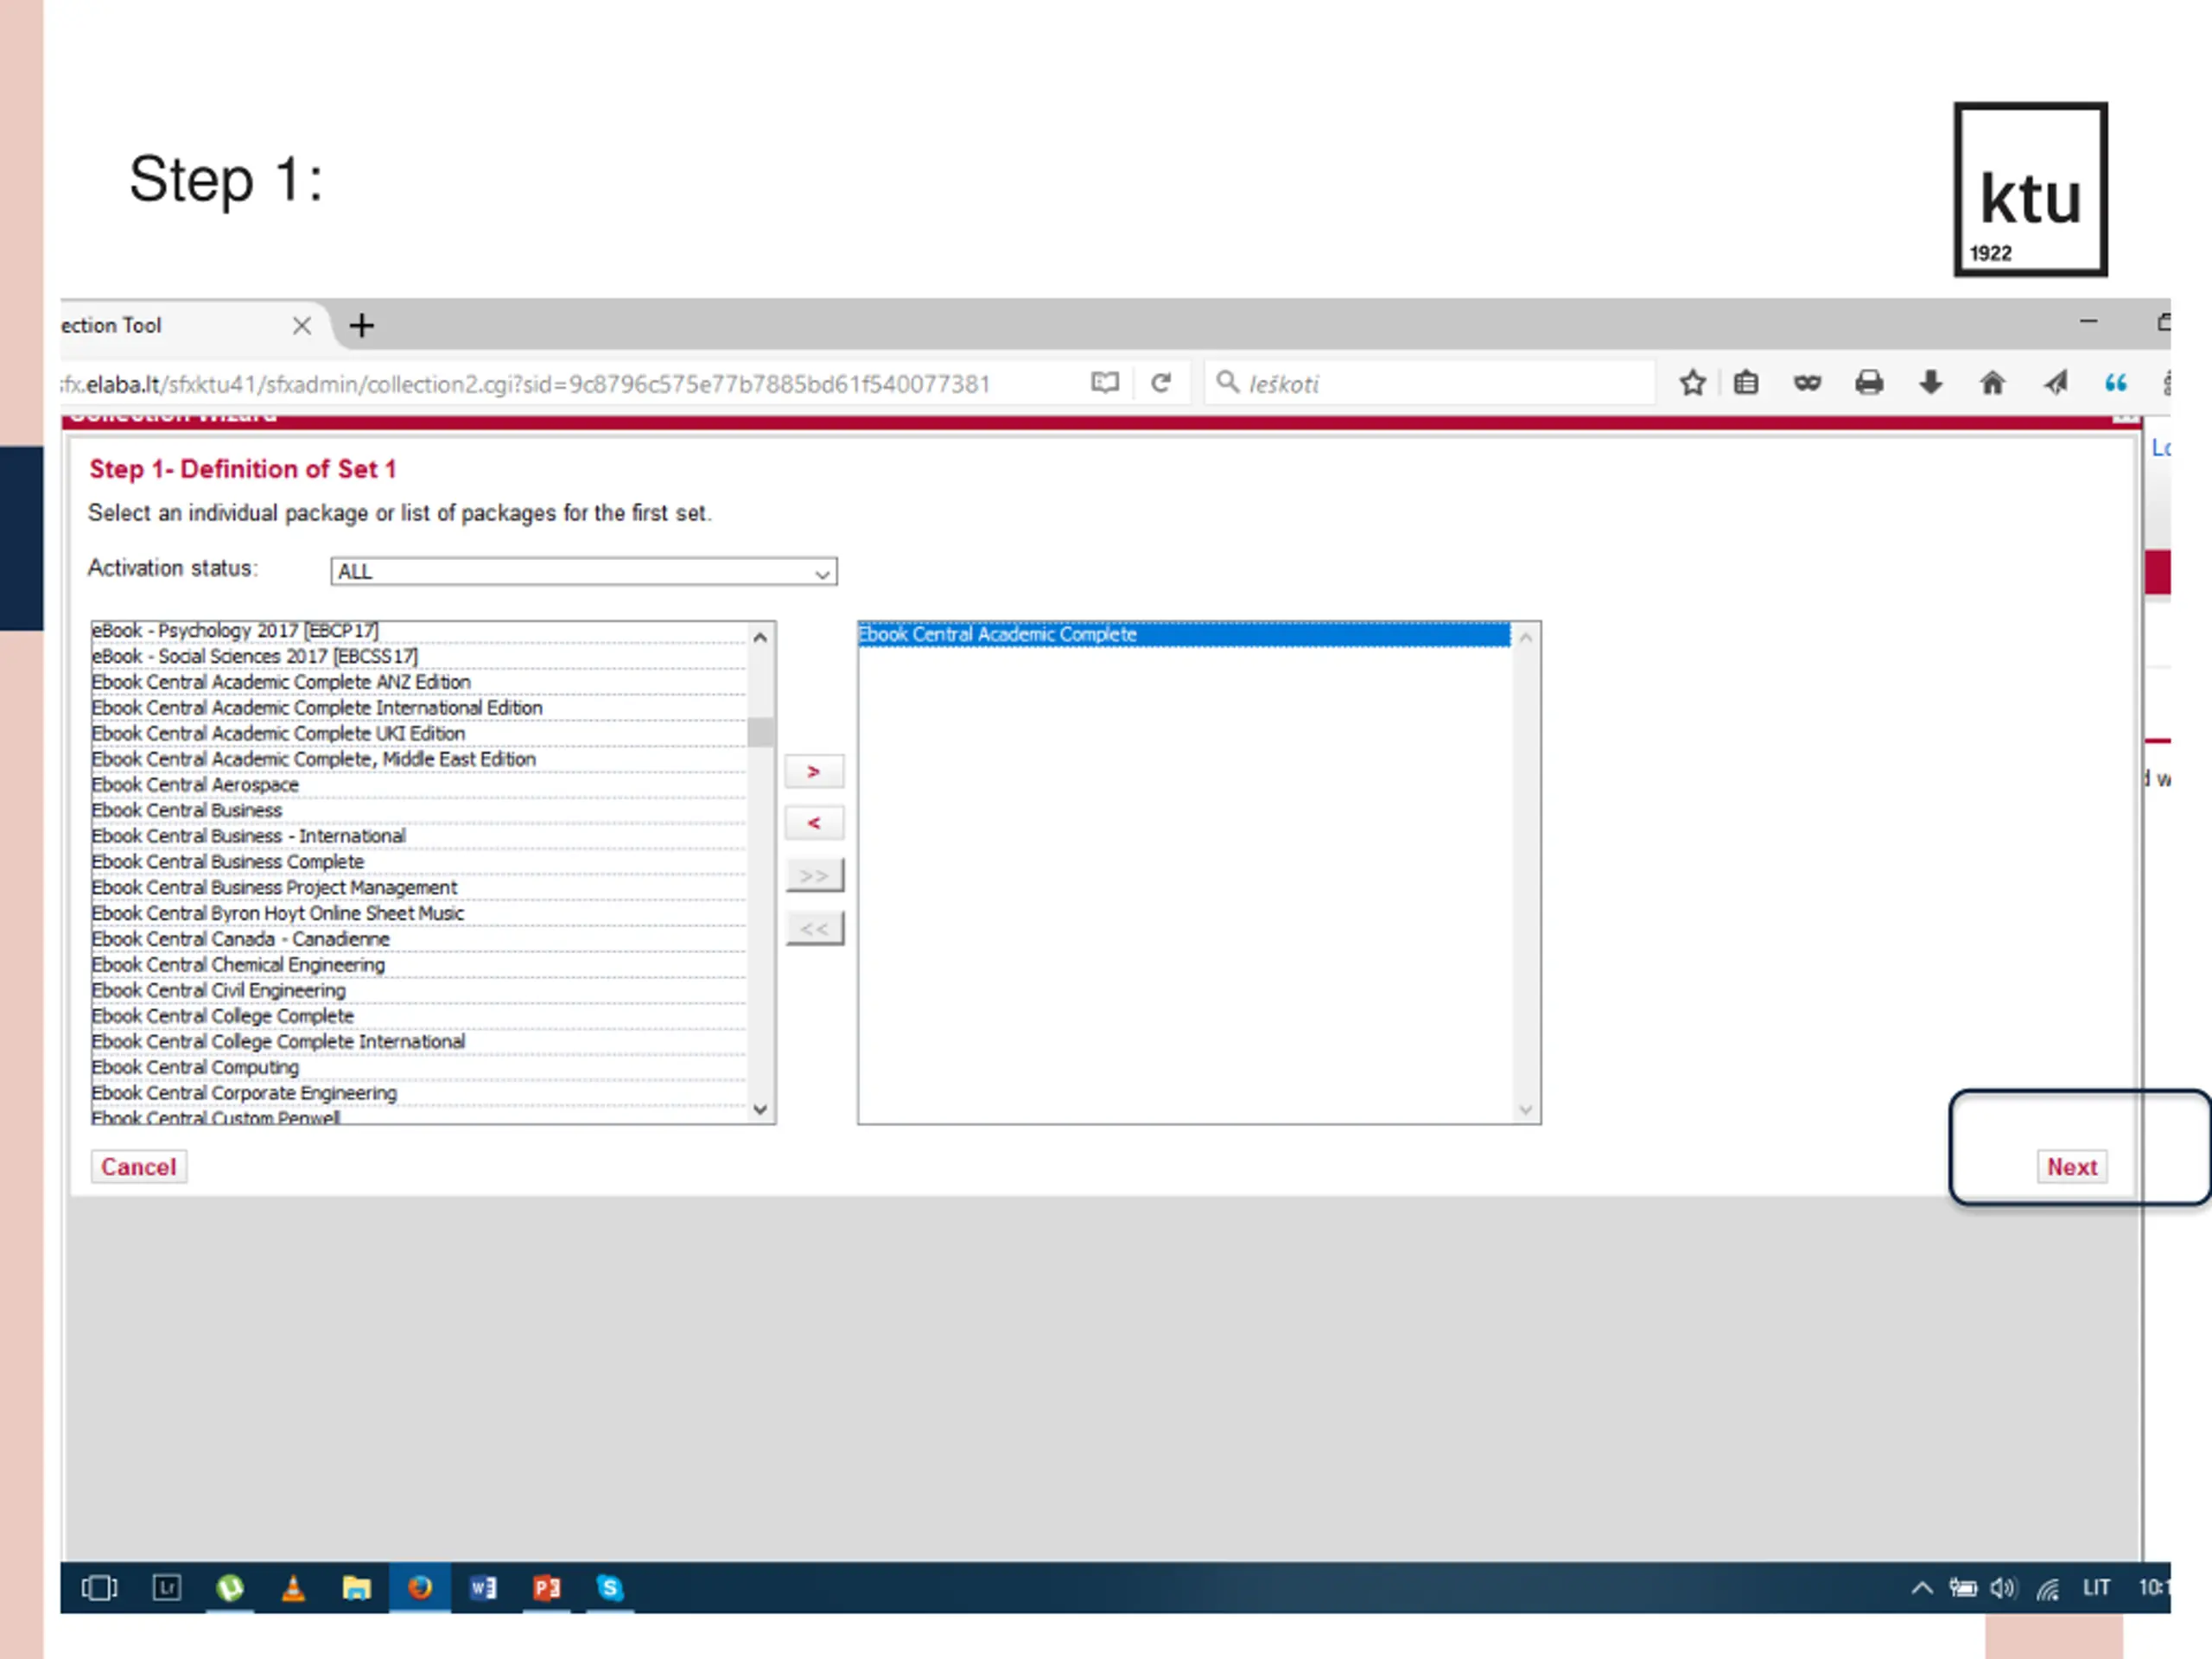Click the left list scrollbar up arrow

(x=760, y=637)
